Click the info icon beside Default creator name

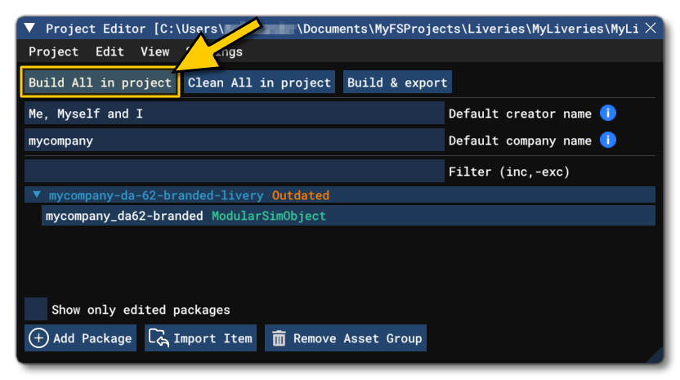click(x=607, y=113)
